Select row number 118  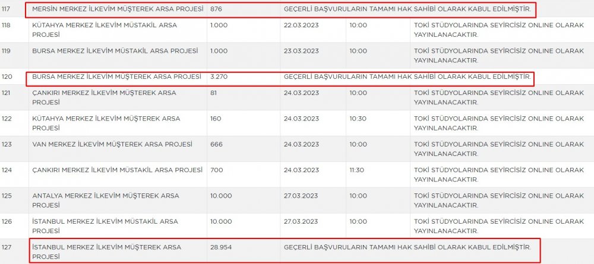(x=6, y=26)
